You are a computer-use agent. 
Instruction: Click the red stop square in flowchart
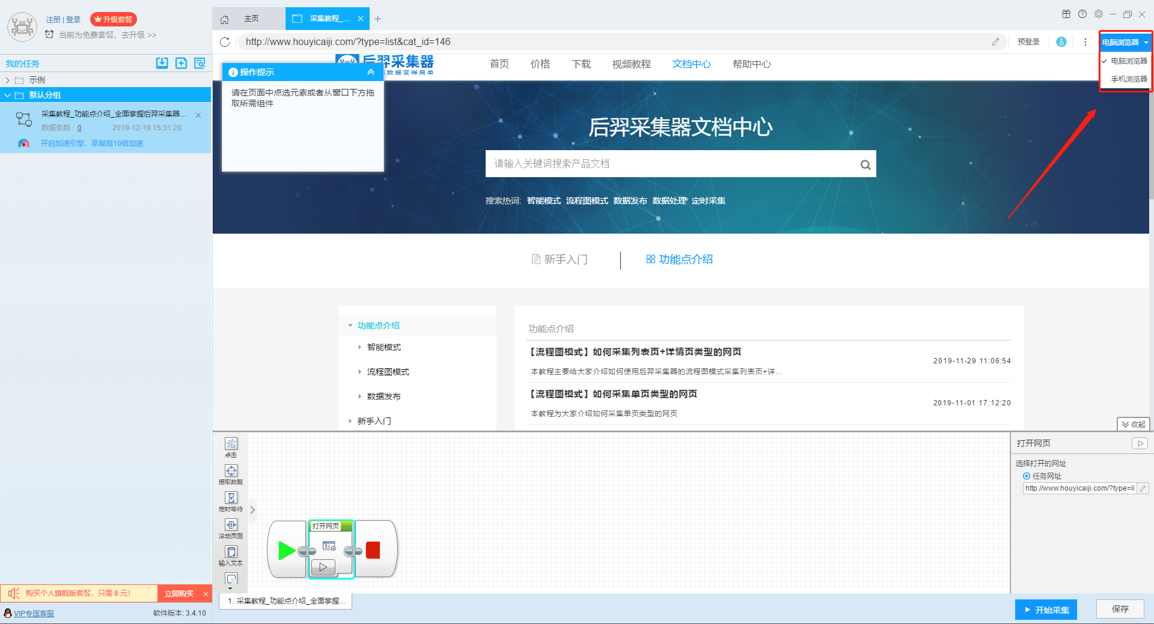tap(373, 550)
